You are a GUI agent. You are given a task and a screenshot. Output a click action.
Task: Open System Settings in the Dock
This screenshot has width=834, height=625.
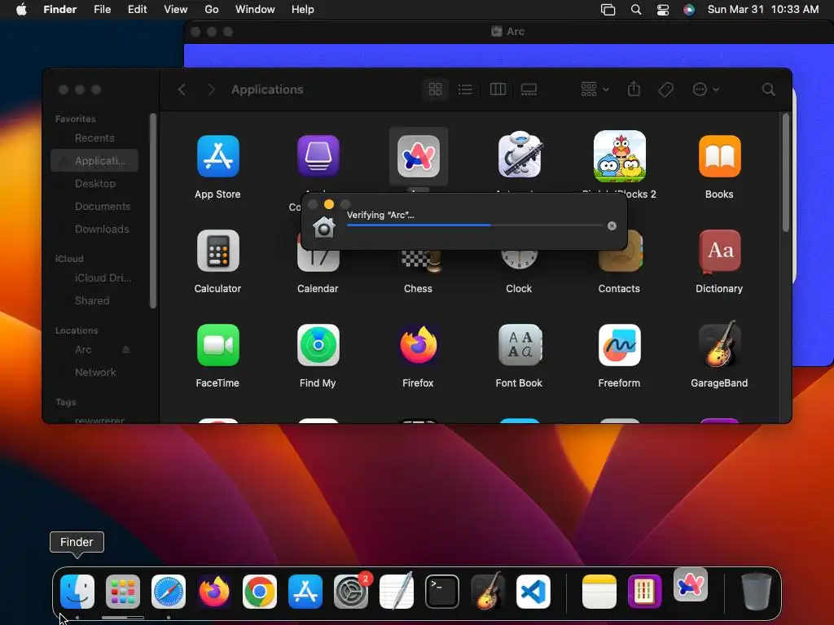[x=351, y=591]
